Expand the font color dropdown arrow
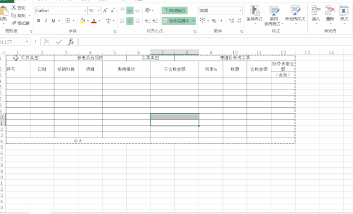 click(x=99, y=21)
